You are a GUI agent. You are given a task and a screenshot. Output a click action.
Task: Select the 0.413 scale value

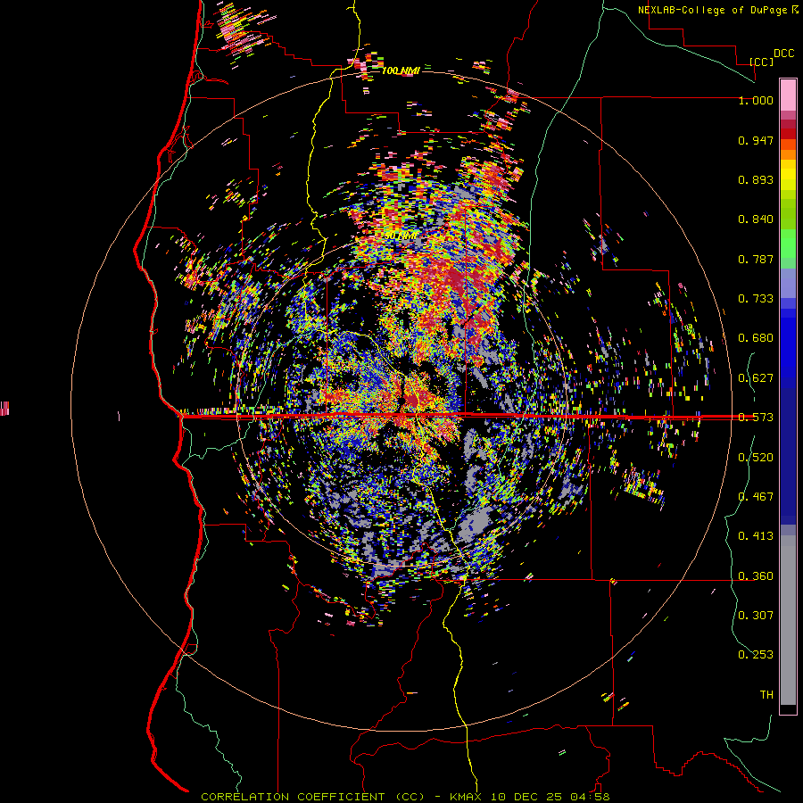756,536
